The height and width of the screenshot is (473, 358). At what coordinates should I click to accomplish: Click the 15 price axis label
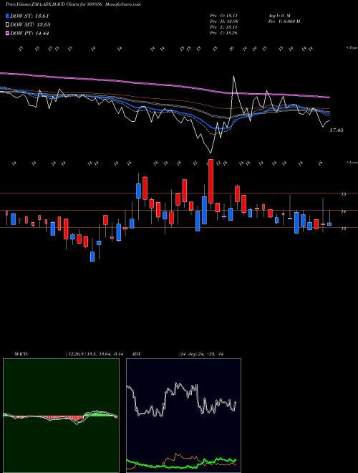pos(343,194)
